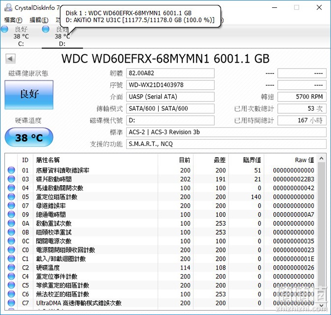Click status orb for attribute C1

click(x=11, y=259)
